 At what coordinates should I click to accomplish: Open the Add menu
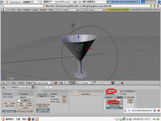[x=19, y=10]
